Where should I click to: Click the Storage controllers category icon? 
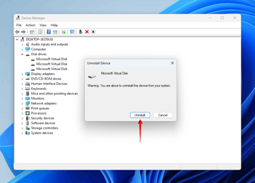[x=28, y=128]
